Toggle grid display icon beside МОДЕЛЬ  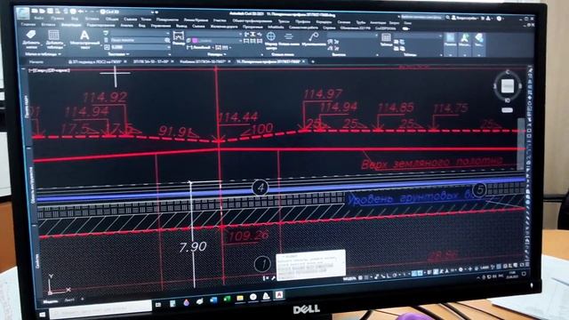[360, 278]
